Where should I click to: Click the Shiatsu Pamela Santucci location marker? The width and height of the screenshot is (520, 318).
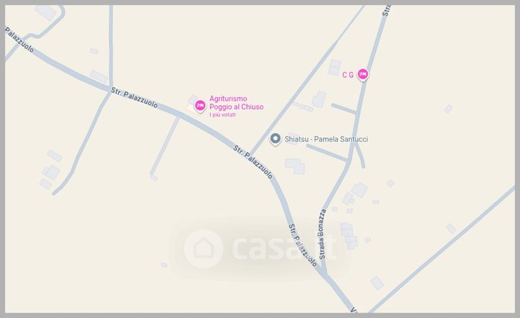pos(275,139)
